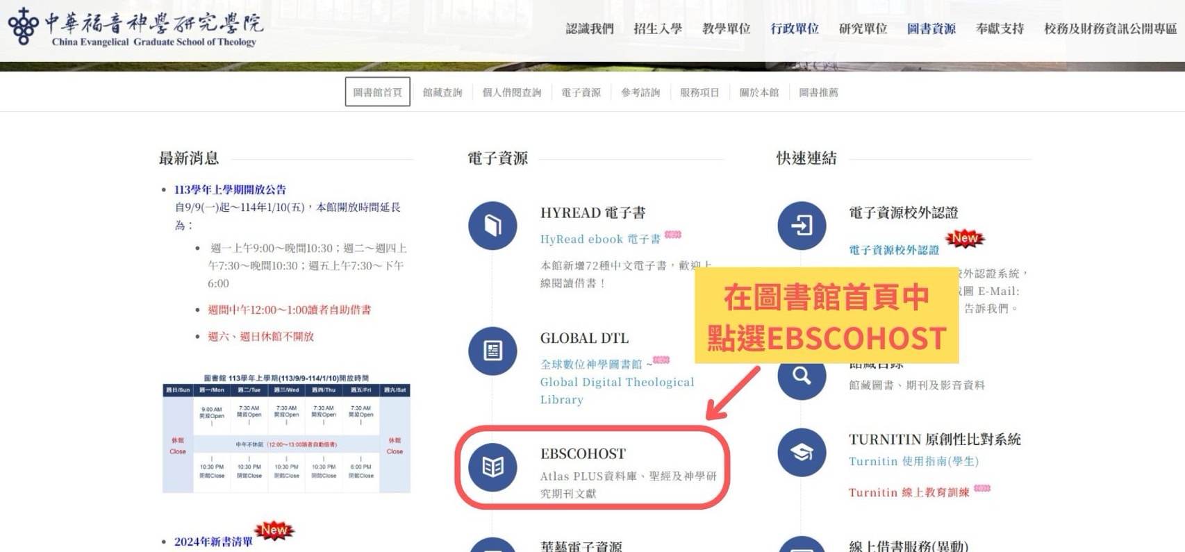Click the 線上借書服務(異動) heading
Image resolution: width=1185 pixels, height=552 pixels.
[x=908, y=546]
